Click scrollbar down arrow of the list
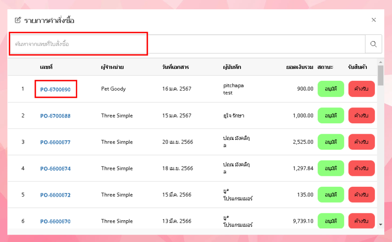 380,225
